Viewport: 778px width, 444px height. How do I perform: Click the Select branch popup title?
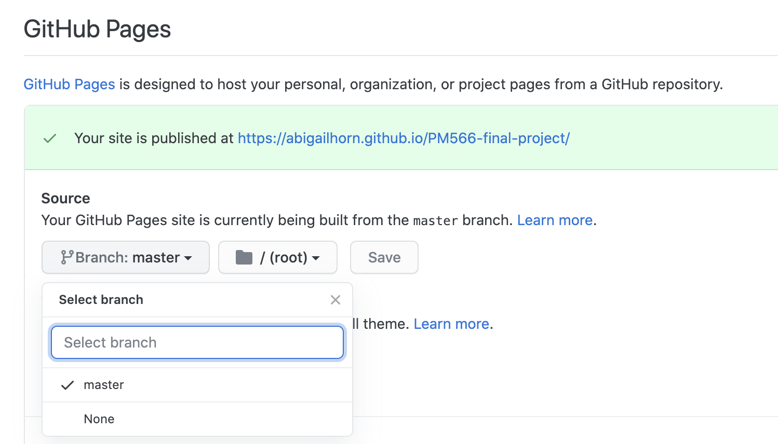pyautogui.click(x=101, y=300)
